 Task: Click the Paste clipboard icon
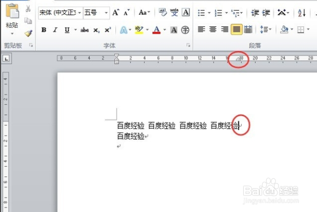tap(12, 11)
